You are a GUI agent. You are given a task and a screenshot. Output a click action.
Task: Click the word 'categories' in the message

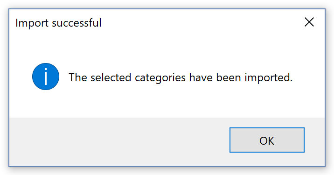[160, 78]
